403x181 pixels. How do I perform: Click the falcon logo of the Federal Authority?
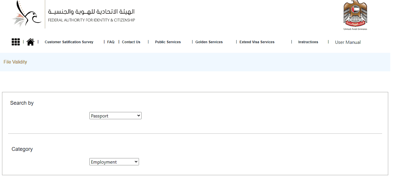(x=26, y=14)
